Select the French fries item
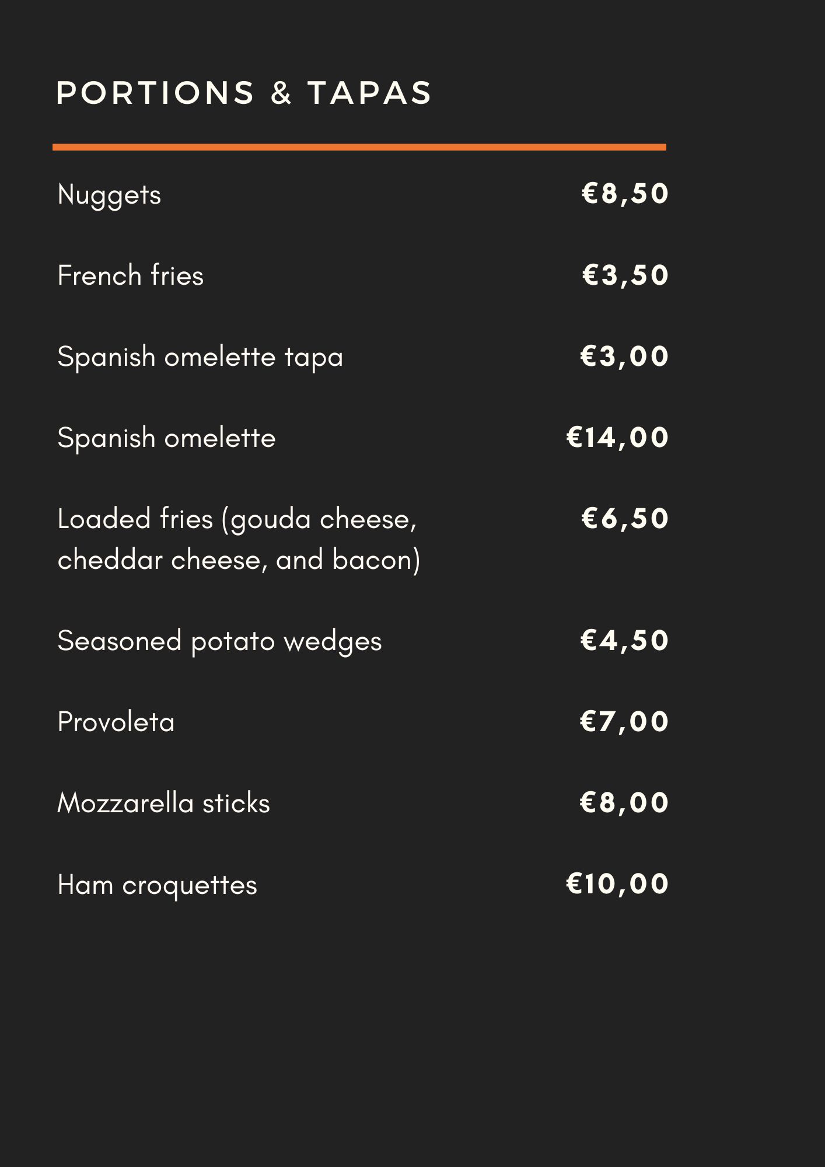This screenshot has width=825, height=1167. point(131,275)
